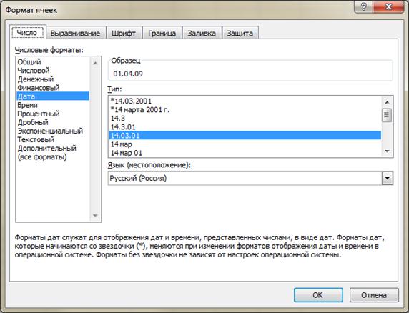This screenshot has width=409, height=313.
Task: Select date type *14 марта 2001 г.
Action: (245, 110)
